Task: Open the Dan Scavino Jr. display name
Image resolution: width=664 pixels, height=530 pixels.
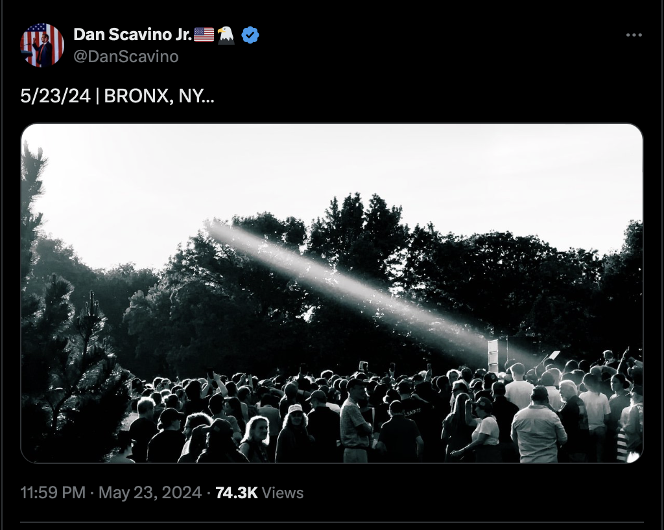Action: pos(132,35)
